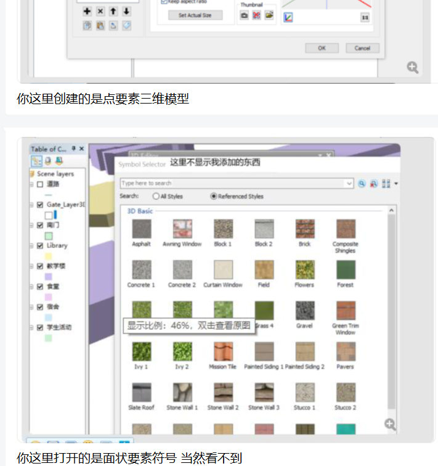The width and height of the screenshot is (438, 466).
Task: Enable the 道路 layer checkbox
Action: pyautogui.click(x=40, y=184)
